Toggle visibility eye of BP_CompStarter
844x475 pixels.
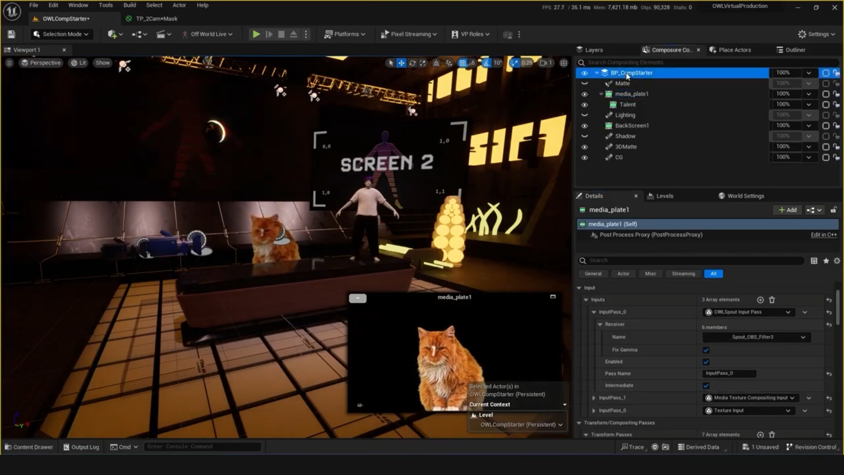tap(585, 73)
